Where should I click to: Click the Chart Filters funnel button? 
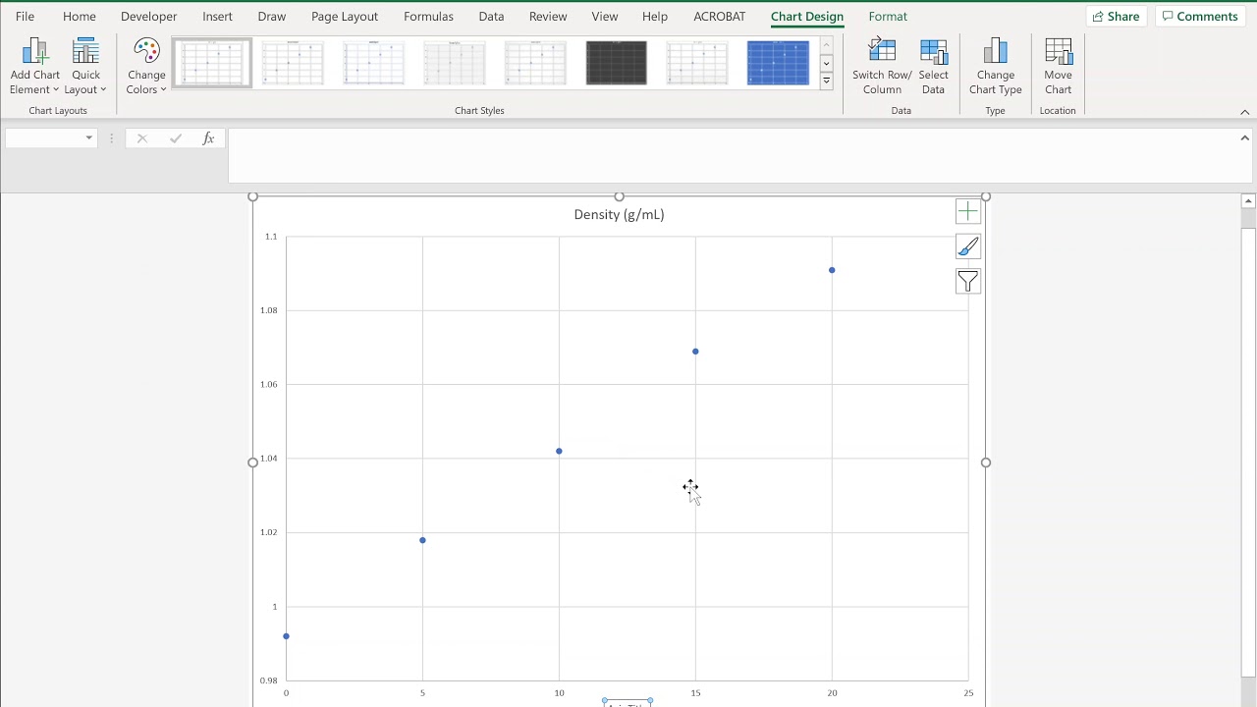[x=967, y=282]
